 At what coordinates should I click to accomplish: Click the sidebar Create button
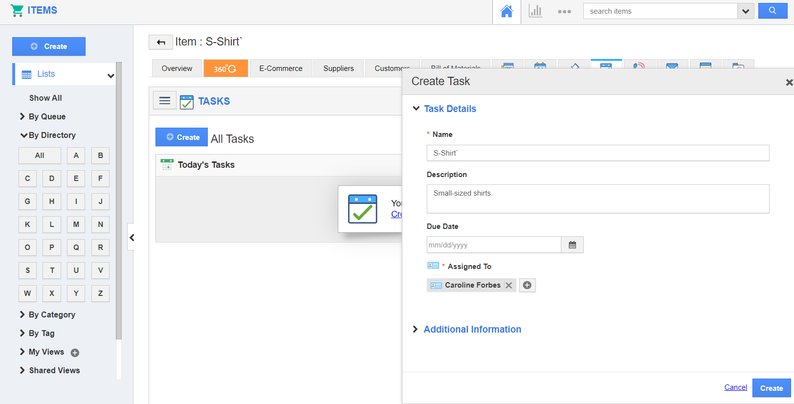(x=49, y=46)
